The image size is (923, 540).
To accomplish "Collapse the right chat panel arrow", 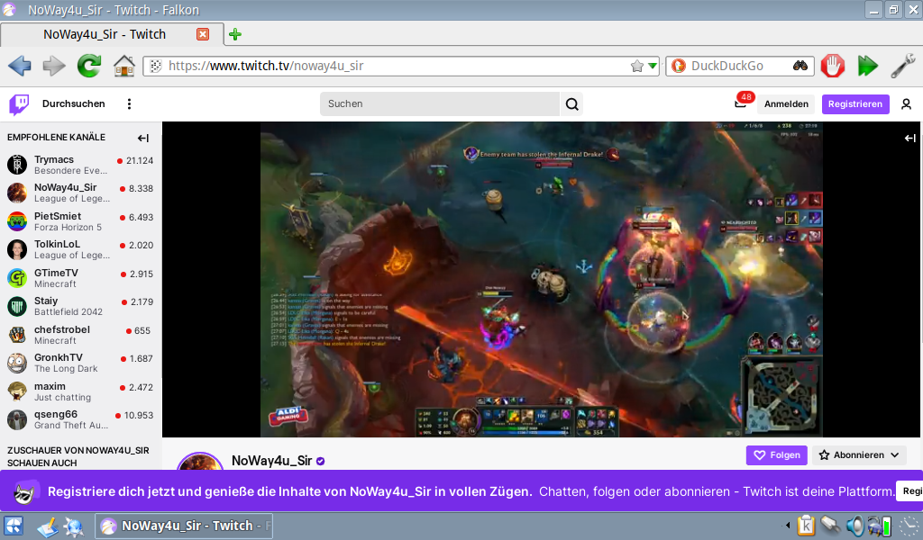I will click(910, 138).
